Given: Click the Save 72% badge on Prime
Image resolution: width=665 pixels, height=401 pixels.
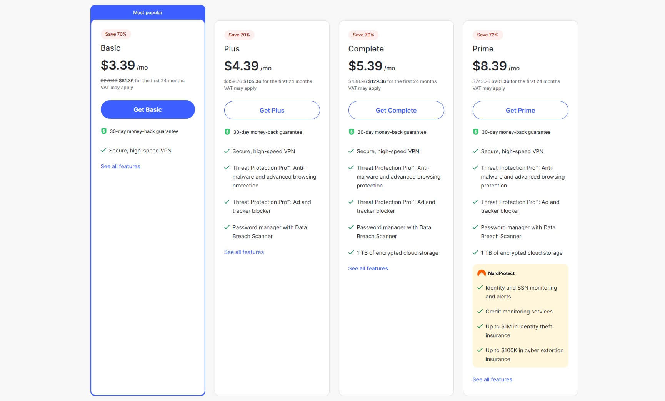Looking at the screenshot, I should coord(488,35).
